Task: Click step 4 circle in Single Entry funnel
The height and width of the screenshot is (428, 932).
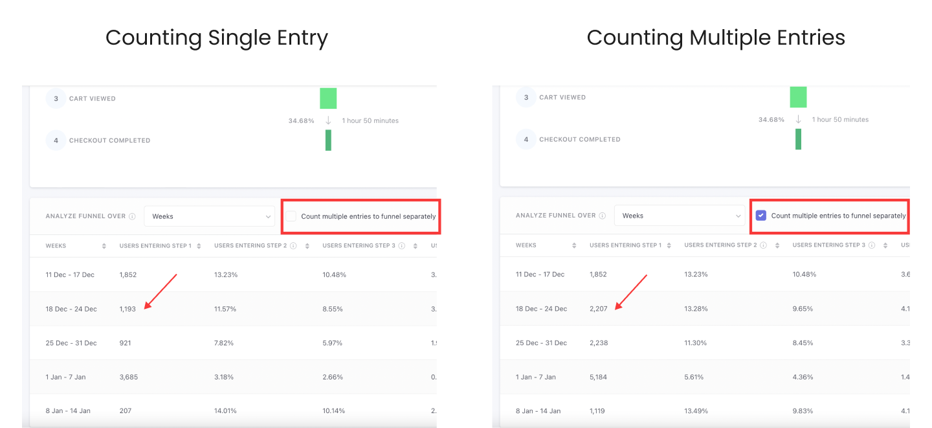Action: tap(56, 141)
